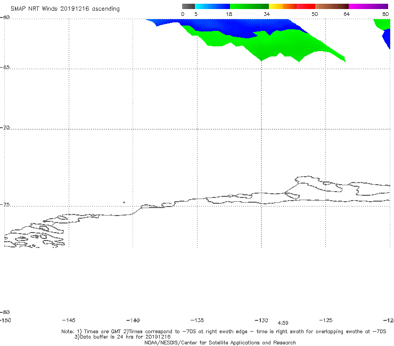Click the yellow-orange segment of the color bar

click(x=283, y=6)
